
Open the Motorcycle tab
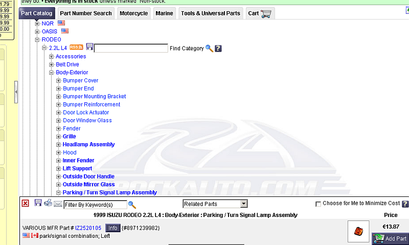(x=133, y=13)
